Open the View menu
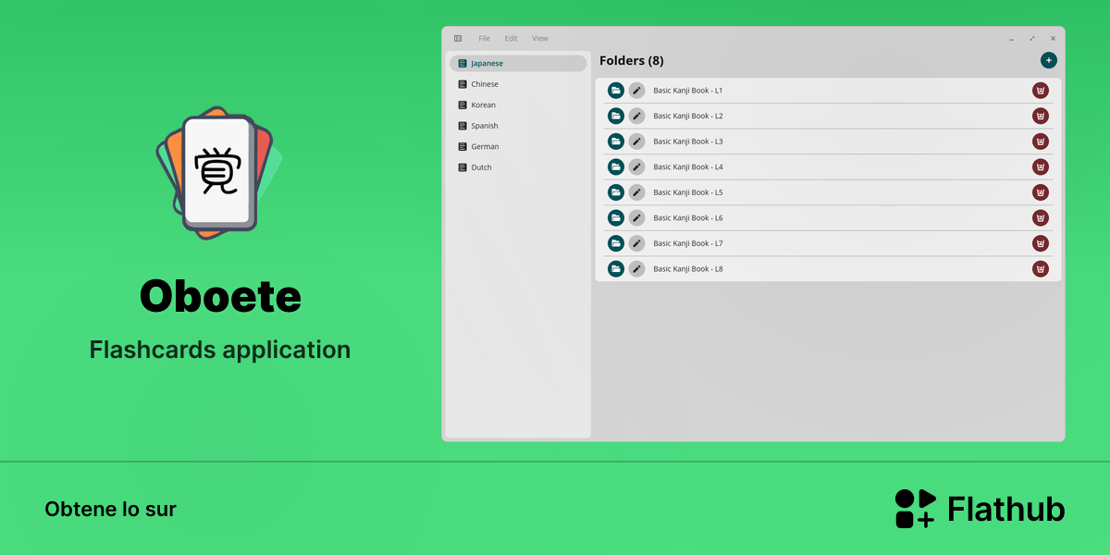This screenshot has width=1110, height=555. (x=540, y=39)
